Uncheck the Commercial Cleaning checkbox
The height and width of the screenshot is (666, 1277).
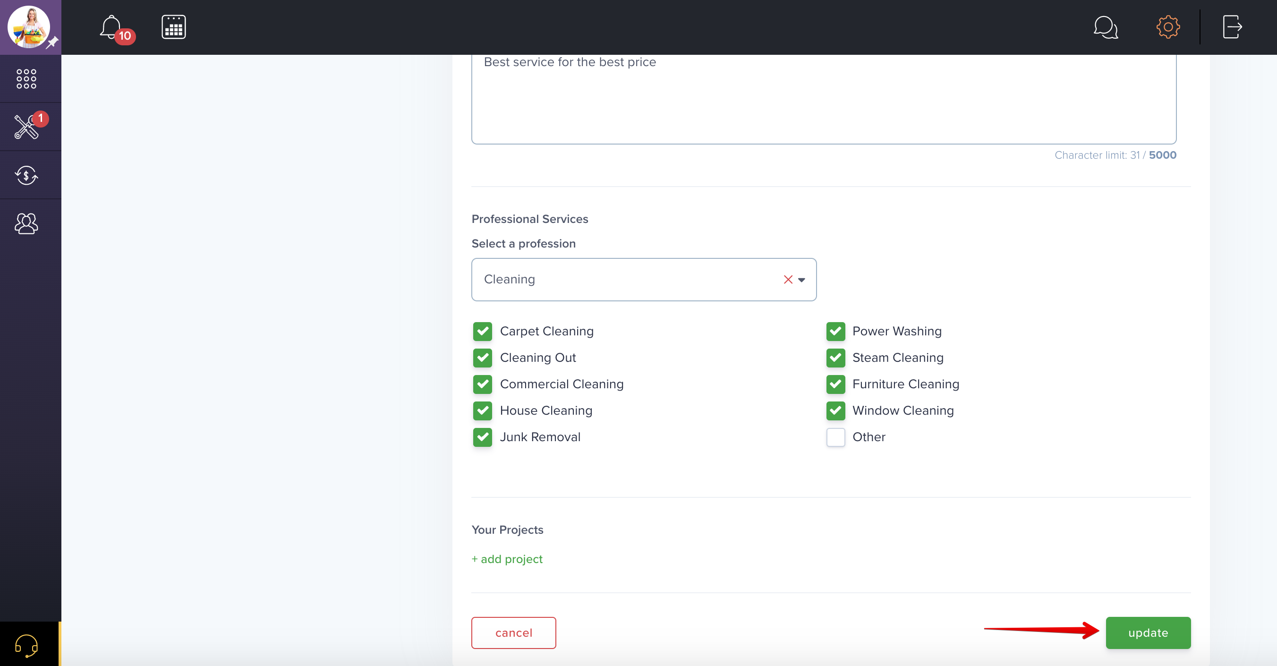click(x=482, y=384)
